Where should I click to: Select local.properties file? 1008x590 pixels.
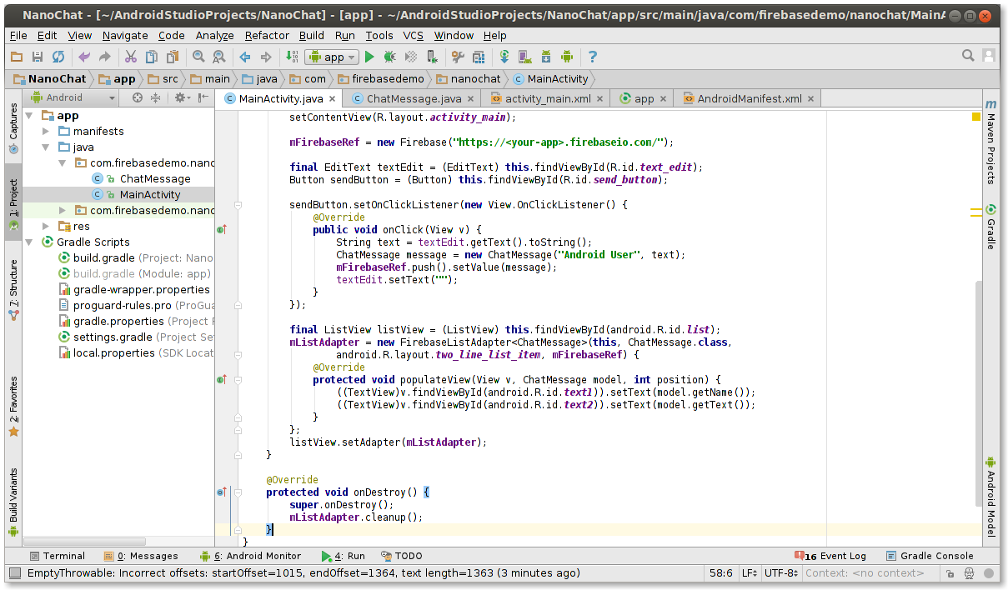(x=113, y=353)
